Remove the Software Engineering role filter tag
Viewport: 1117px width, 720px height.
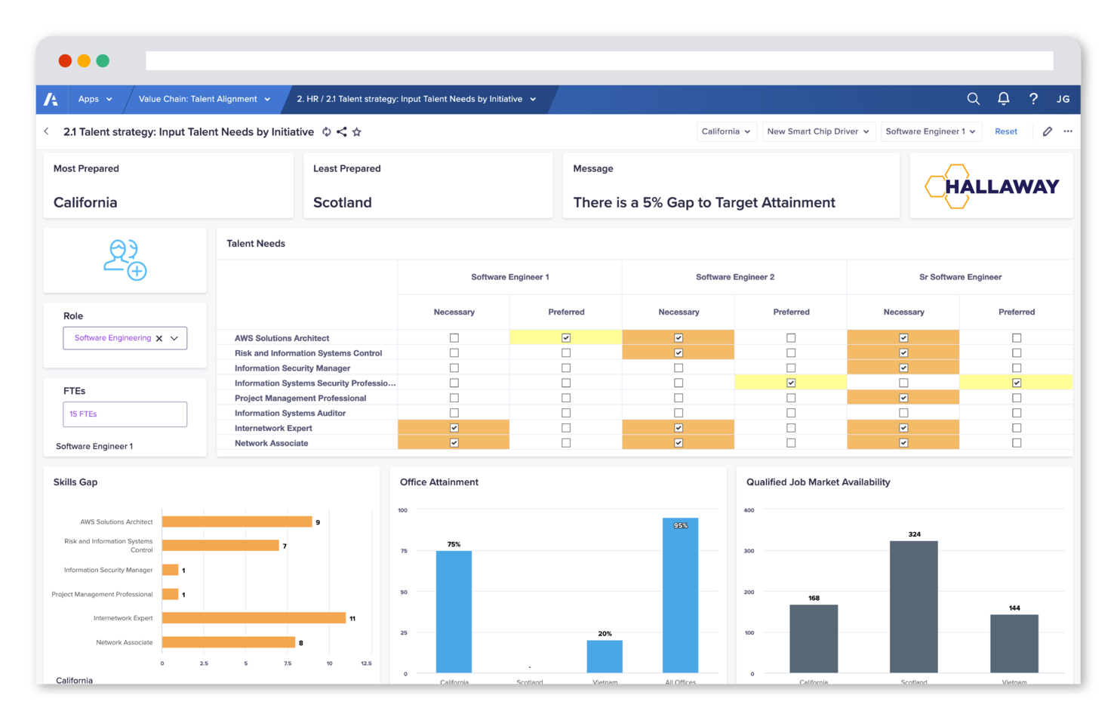click(x=159, y=338)
